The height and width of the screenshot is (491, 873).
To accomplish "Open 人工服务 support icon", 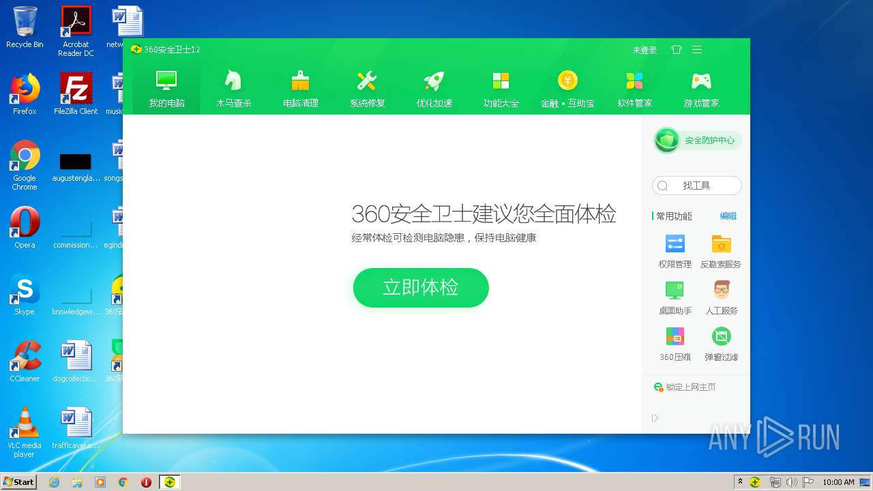I will [x=721, y=297].
